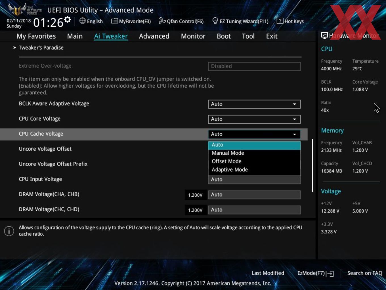The width and height of the screenshot is (386, 290).
Task: Click the DRAM Voltage(CHA, CHB) Auto field
Action: tap(254, 195)
